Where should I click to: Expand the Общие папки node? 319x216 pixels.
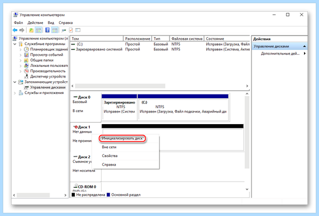coord(20,61)
